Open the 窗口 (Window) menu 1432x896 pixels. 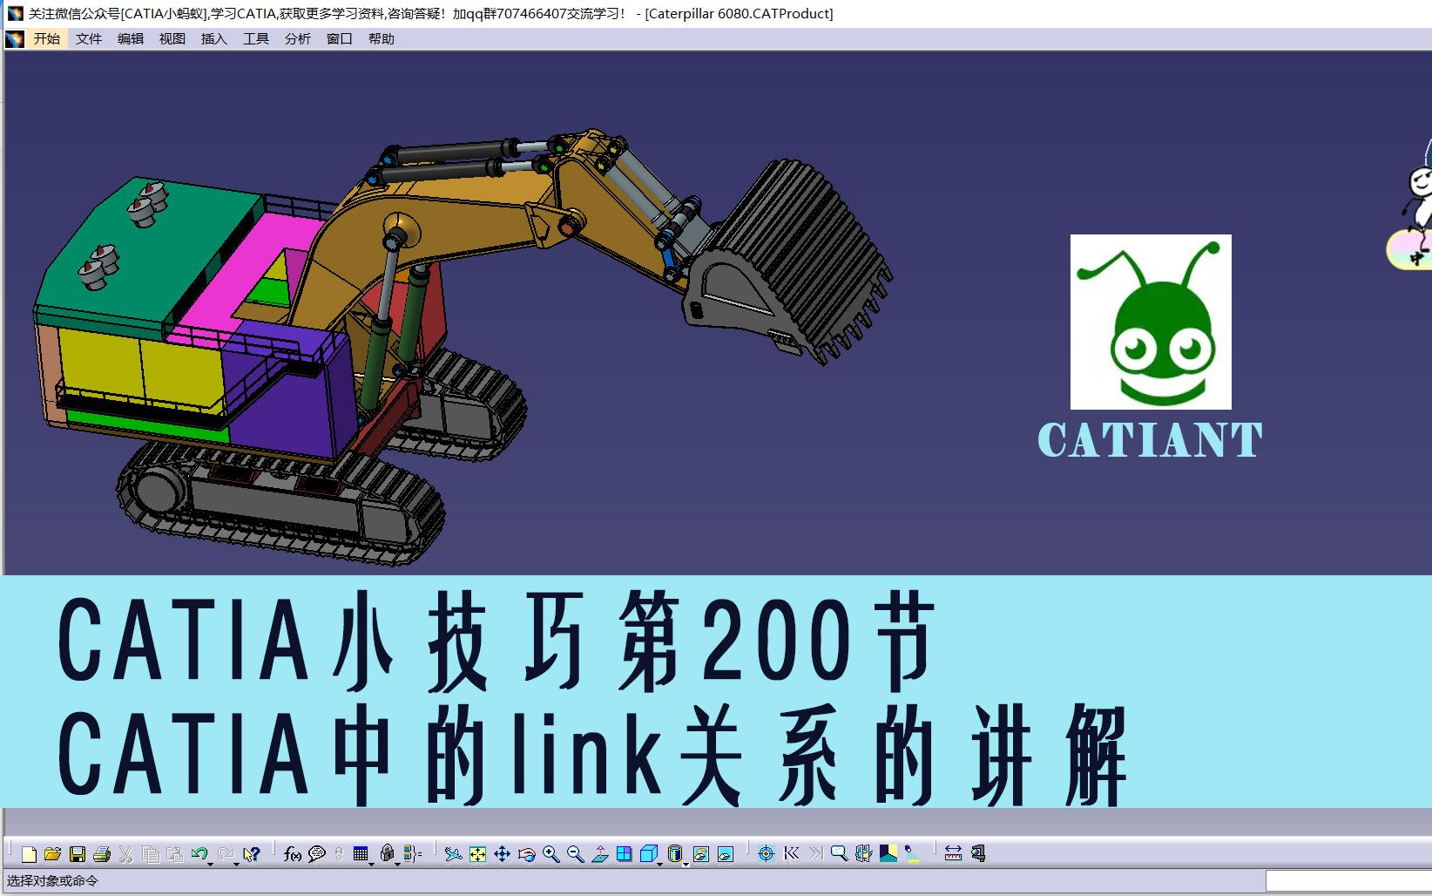click(x=340, y=38)
